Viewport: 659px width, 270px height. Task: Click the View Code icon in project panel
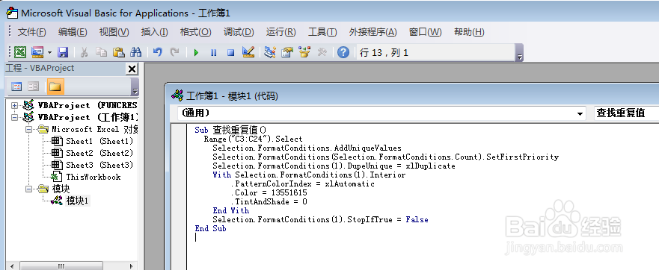point(16,87)
